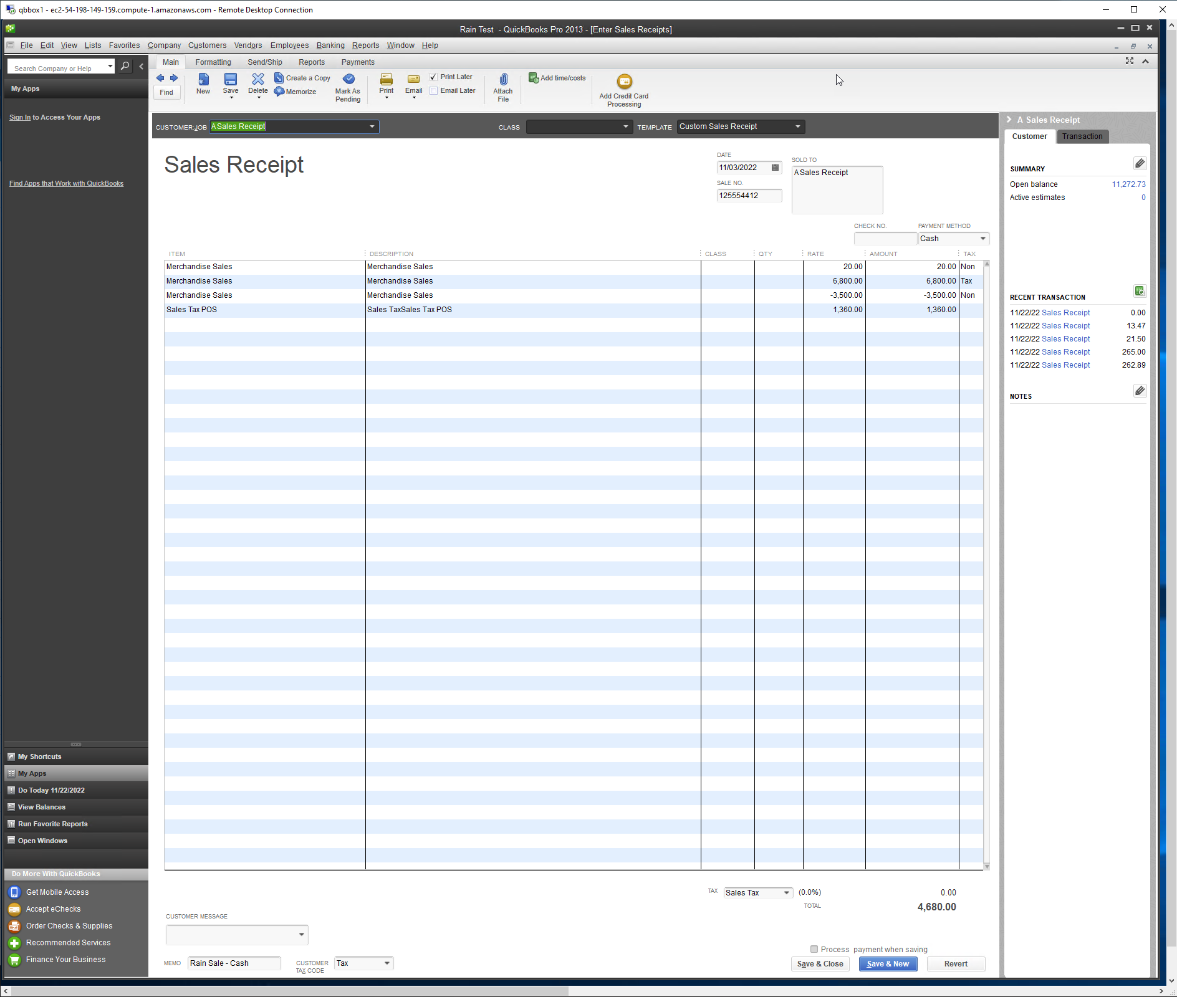Click the Sale No. field
The width and height of the screenshot is (1177, 997).
(x=749, y=196)
